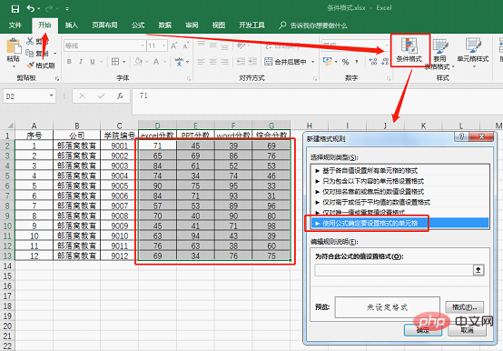Click the Select All corner triangle
This screenshot has width=503, height=351.
(x=10, y=125)
